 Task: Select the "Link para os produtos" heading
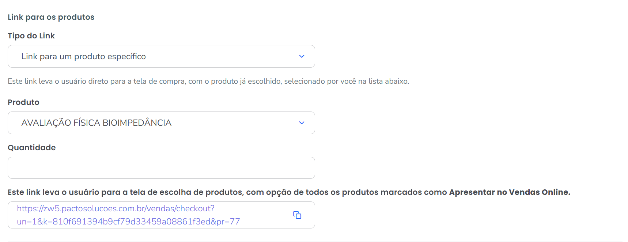tap(51, 17)
